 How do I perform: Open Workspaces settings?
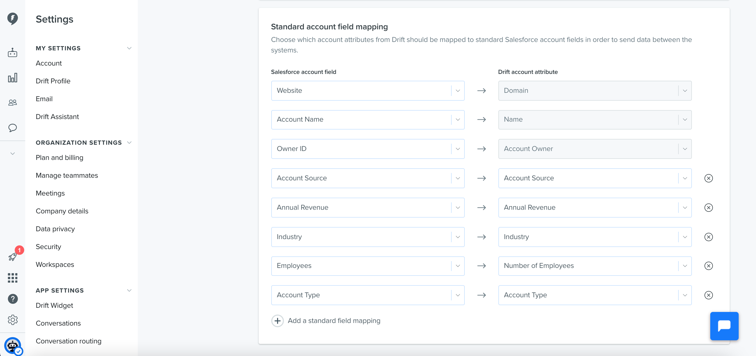click(55, 265)
